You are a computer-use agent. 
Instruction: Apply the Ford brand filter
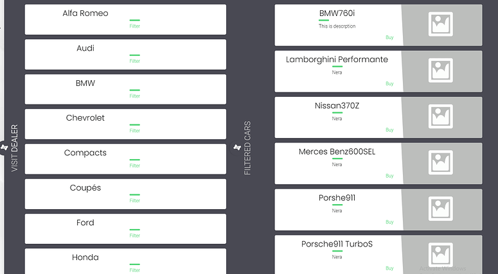pyautogui.click(x=135, y=235)
